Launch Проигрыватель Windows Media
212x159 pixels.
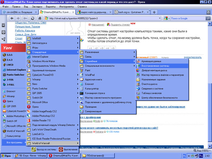coord(53,66)
